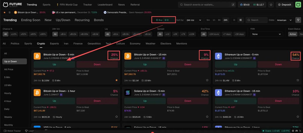Open Sort by 24h Vol dropdown
This screenshot has height=133, width=303.
click(194, 20)
